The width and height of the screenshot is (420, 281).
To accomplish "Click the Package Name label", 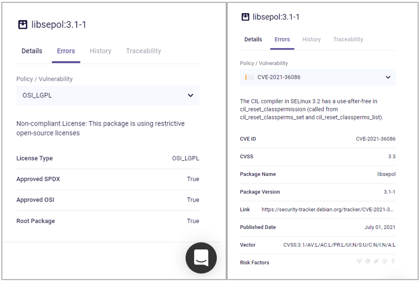I will click(x=258, y=174).
